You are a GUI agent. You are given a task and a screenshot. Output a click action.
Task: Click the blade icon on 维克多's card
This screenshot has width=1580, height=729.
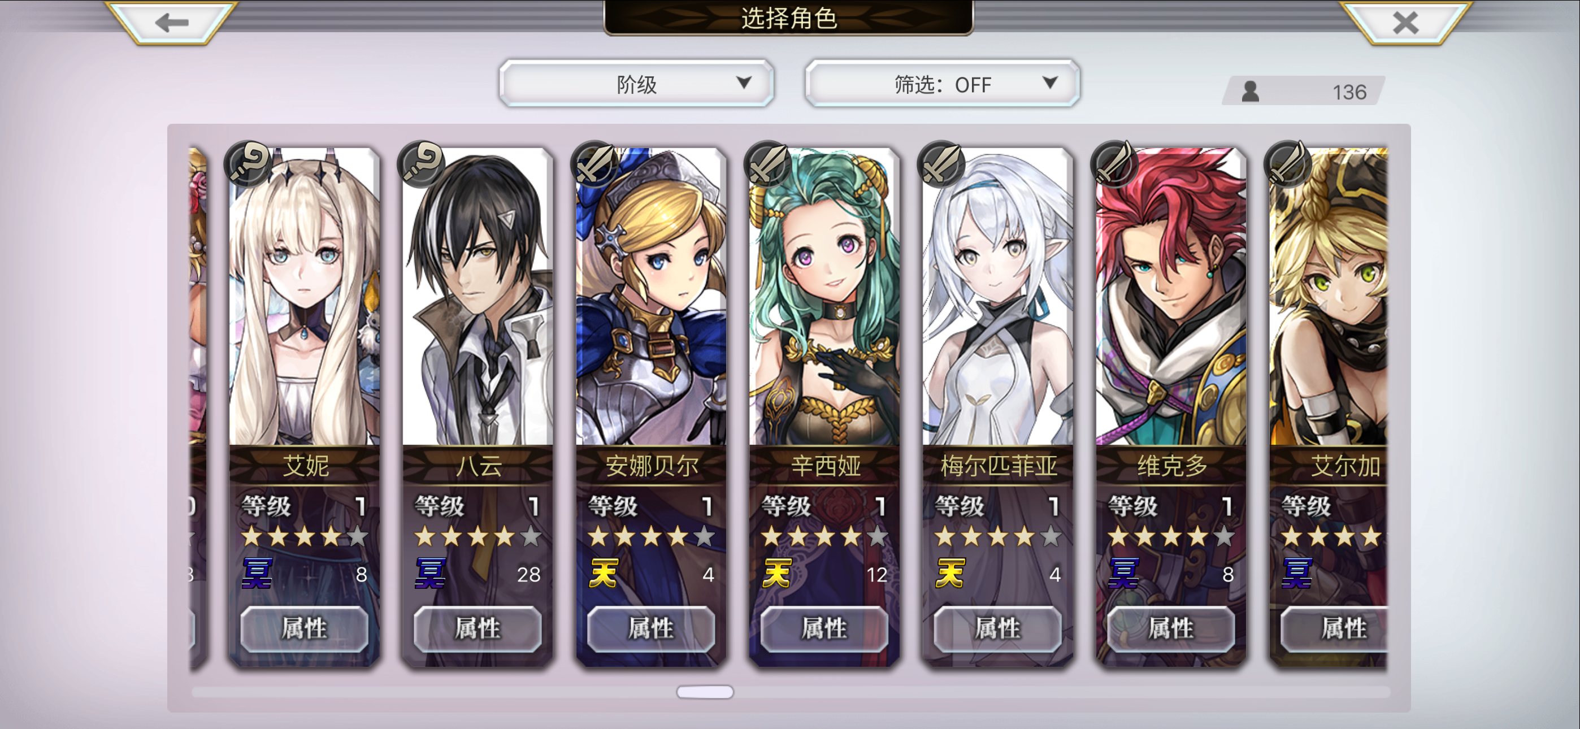click(x=1114, y=164)
